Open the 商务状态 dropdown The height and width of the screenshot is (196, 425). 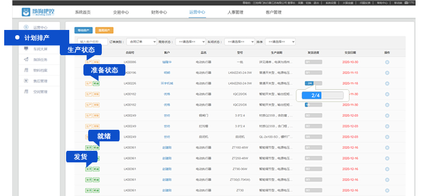(190, 42)
